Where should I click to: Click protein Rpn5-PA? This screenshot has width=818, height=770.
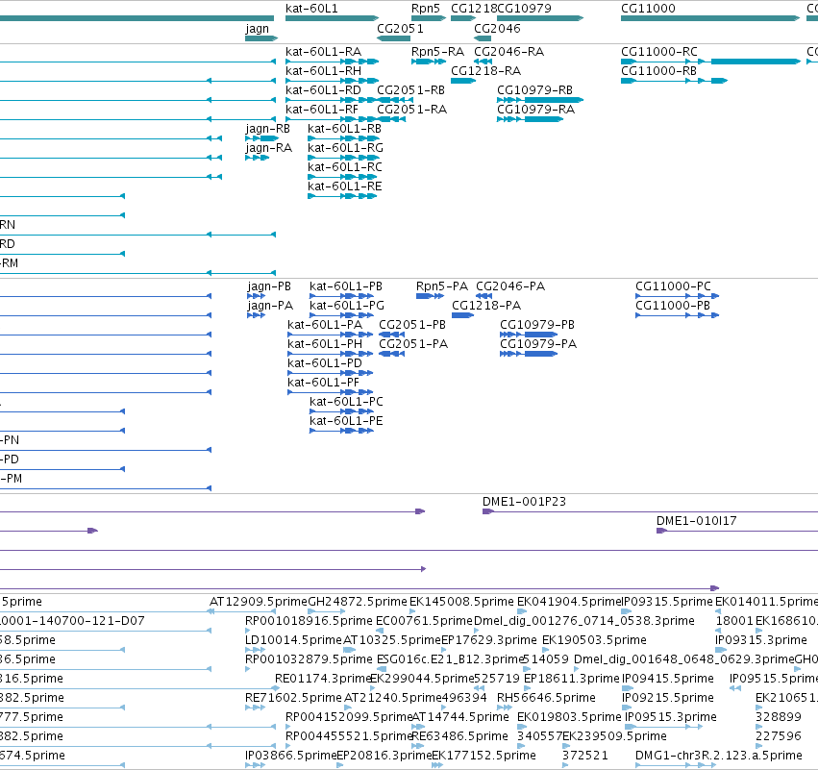[442, 286]
